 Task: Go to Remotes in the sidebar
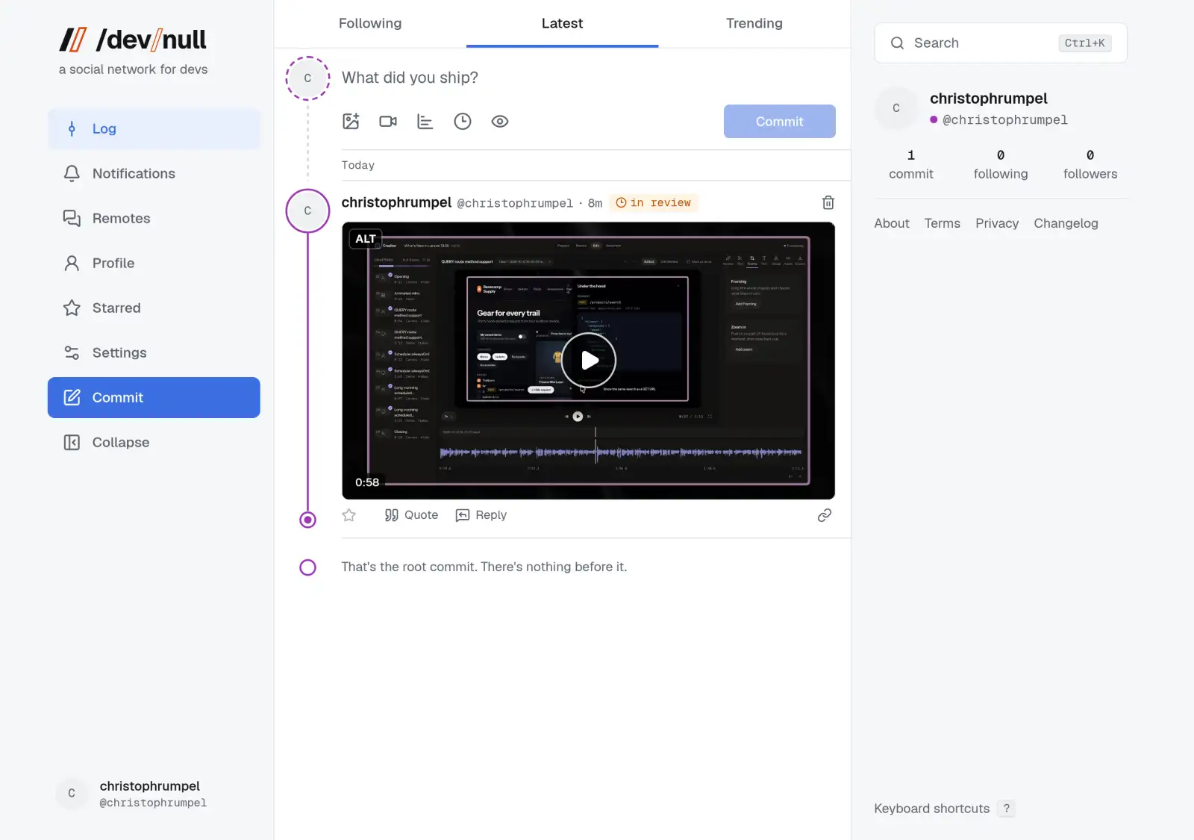[x=154, y=218]
